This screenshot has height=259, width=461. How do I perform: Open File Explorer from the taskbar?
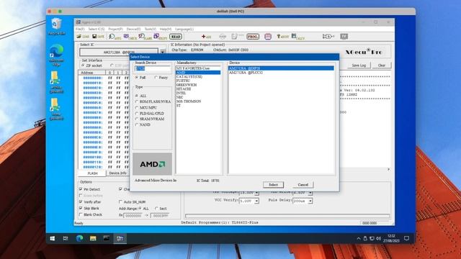coord(93,238)
